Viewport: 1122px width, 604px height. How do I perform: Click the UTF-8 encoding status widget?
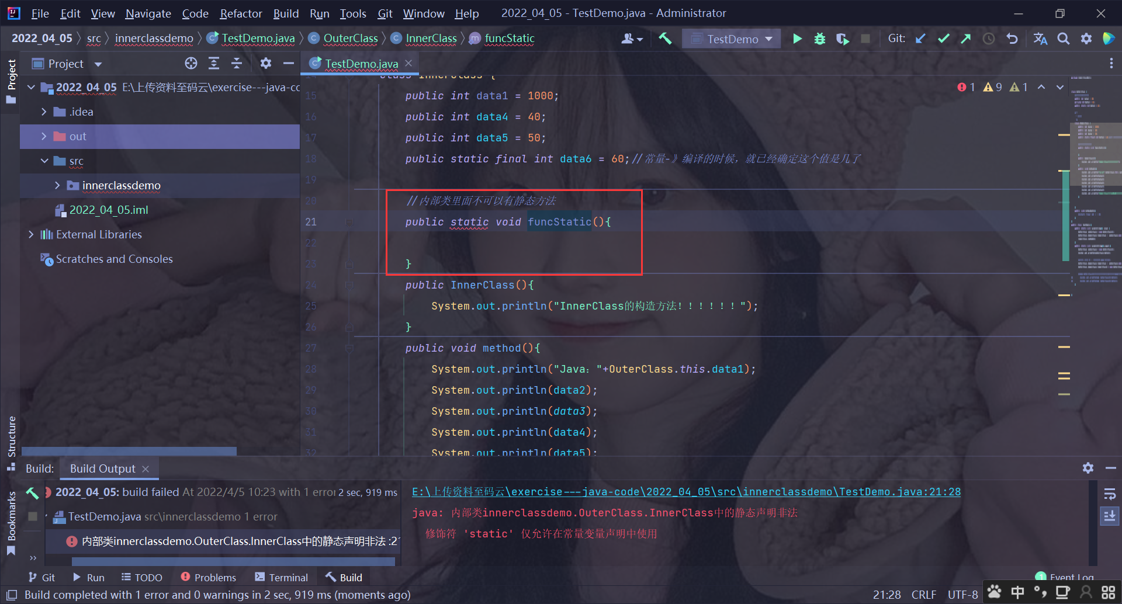[x=962, y=595]
